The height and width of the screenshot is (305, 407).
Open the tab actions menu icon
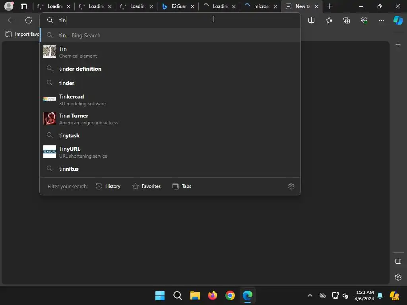click(x=24, y=6)
